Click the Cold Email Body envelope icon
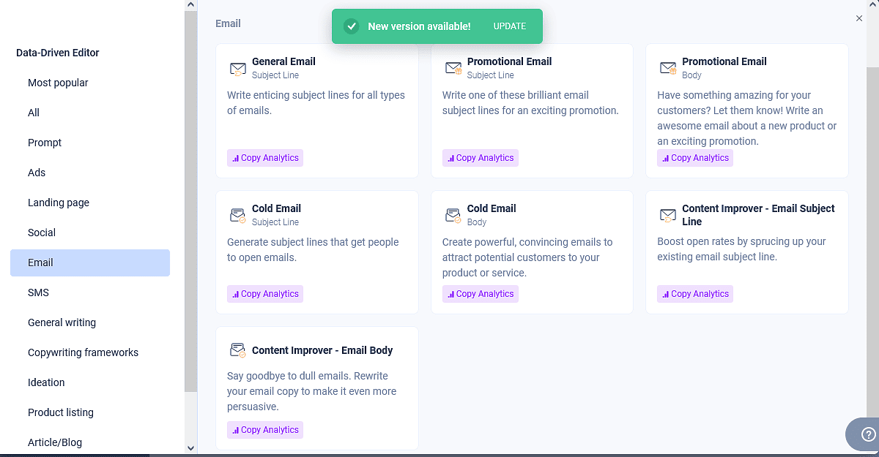This screenshot has width=879, height=457. click(x=453, y=216)
